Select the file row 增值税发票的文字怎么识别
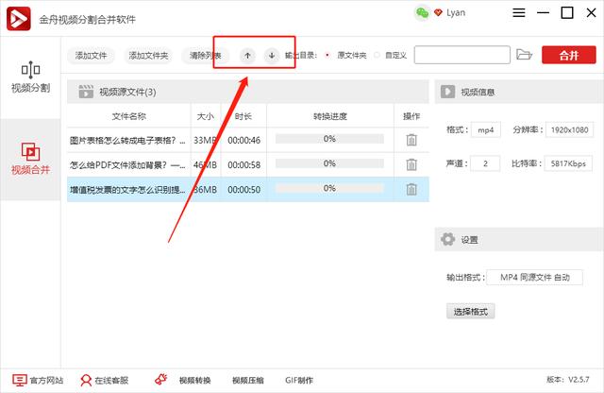This screenshot has width=604, height=393. click(x=247, y=189)
